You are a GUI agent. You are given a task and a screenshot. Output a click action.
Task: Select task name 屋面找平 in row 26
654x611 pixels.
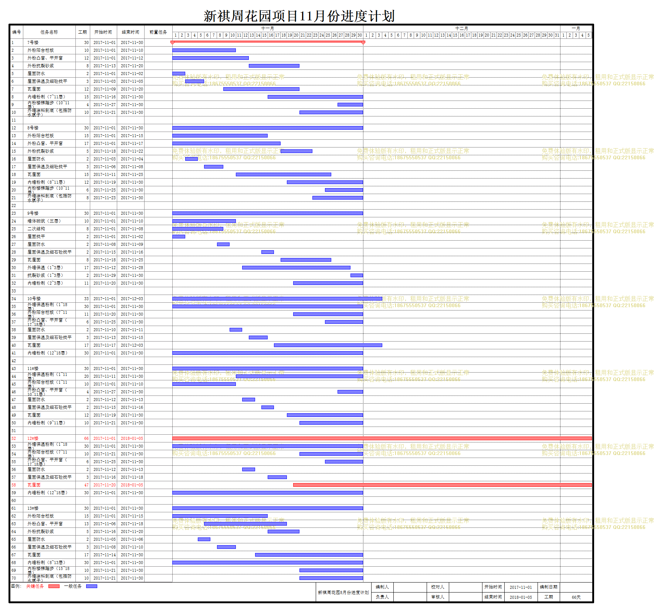click(x=36, y=237)
